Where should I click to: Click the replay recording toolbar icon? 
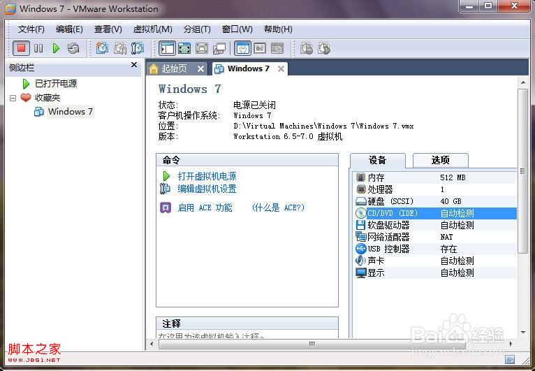coord(324,48)
